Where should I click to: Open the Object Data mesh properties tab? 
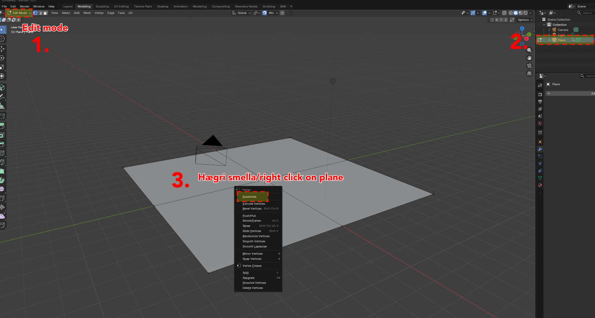pyautogui.click(x=540, y=178)
